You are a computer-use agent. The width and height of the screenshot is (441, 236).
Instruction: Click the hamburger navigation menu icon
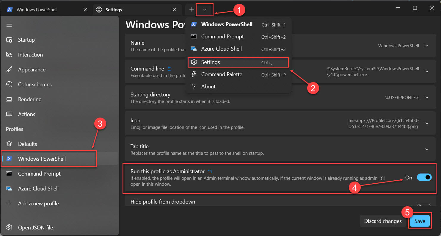pos(9,25)
